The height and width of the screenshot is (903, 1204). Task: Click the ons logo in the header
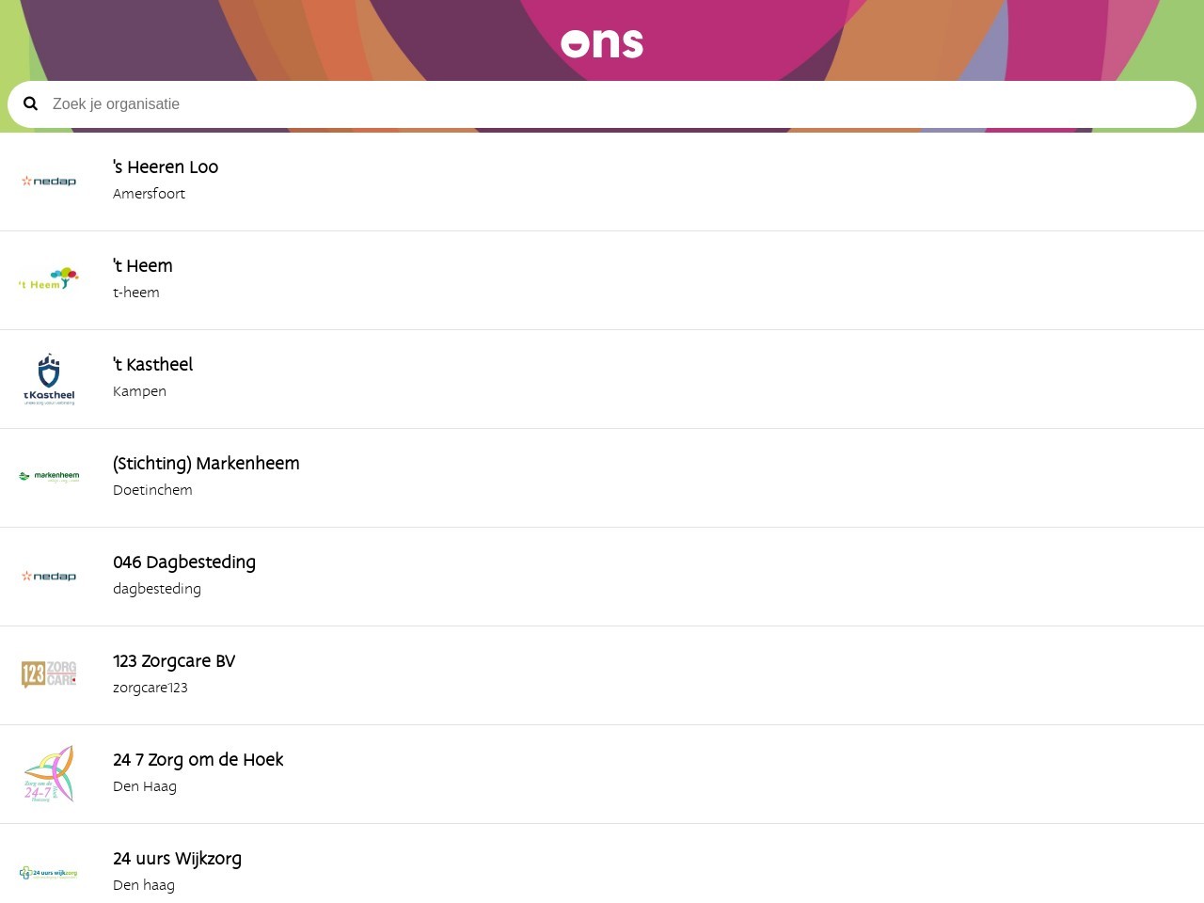click(602, 43)
